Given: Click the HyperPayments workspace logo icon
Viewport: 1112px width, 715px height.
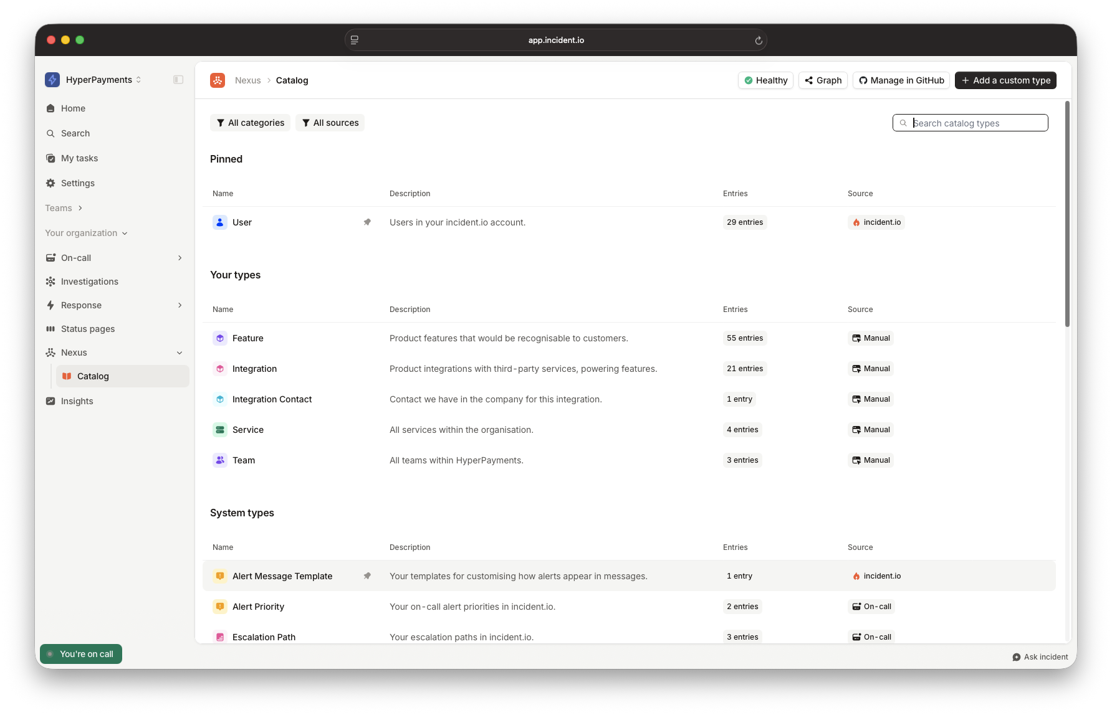Looking at the screenshot, I should point(52,80).
